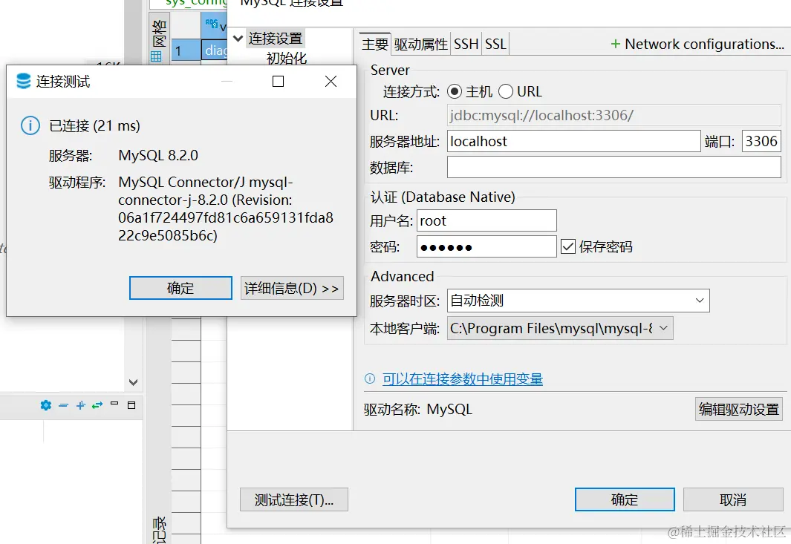The height and width of the screenshot is (544, 791).
Task: Close the 连接测试 dialog
Action: (x=331, y=81)
